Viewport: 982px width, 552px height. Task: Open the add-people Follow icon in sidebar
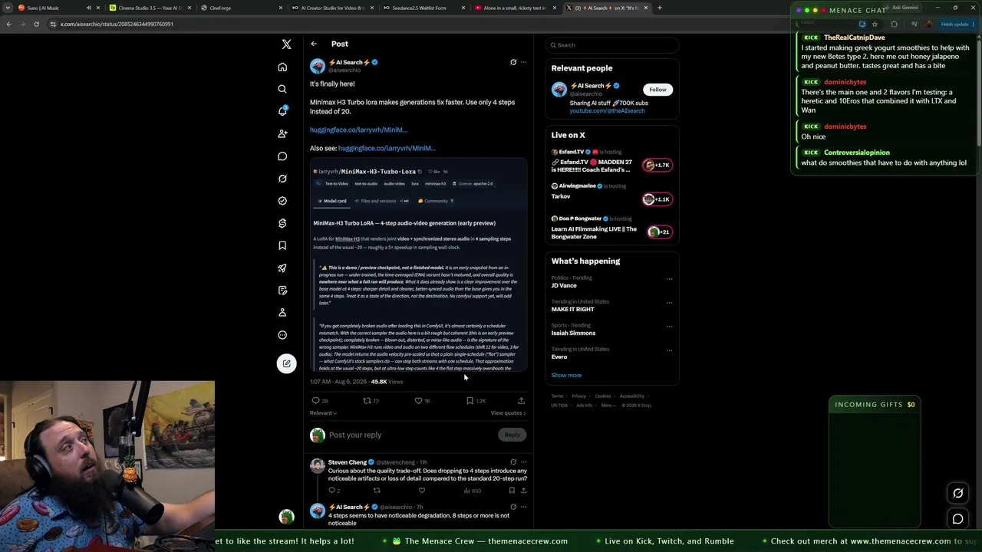(282, 133)
